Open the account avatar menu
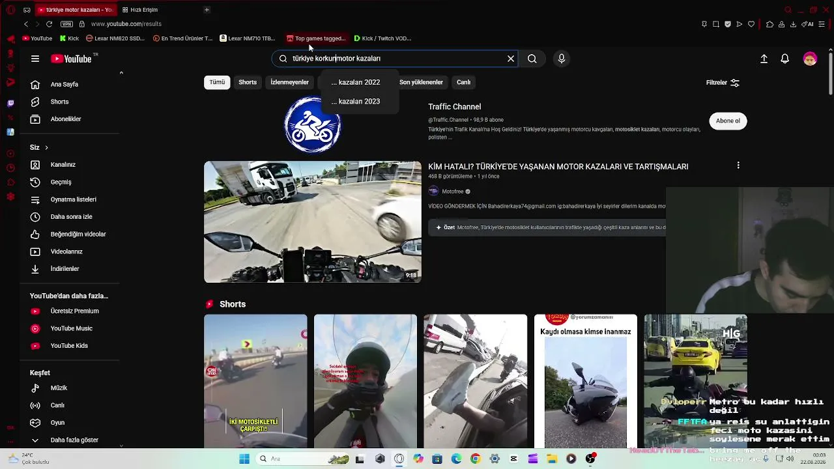This screenshot has height=469, width=834. click(810, 59)
